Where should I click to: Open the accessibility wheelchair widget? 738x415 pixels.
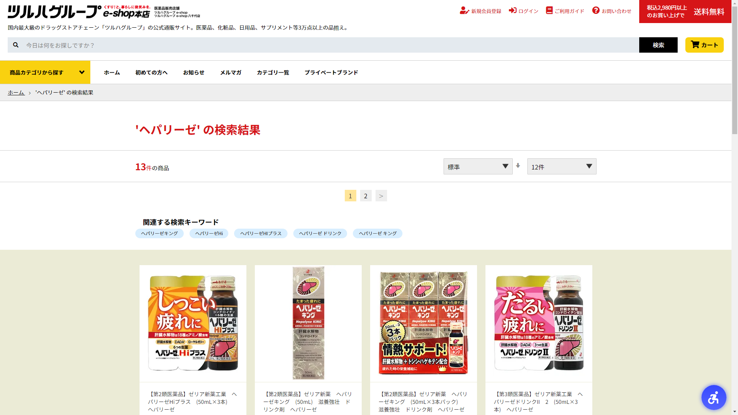pos(713,397)
